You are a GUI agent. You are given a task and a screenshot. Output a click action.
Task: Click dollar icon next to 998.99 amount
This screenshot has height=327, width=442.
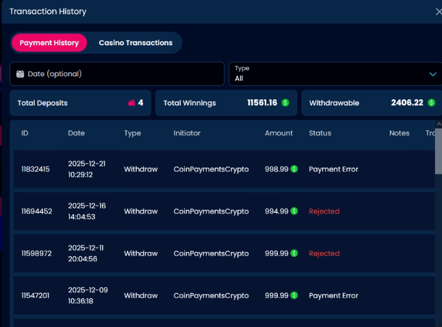pos(294,169)
